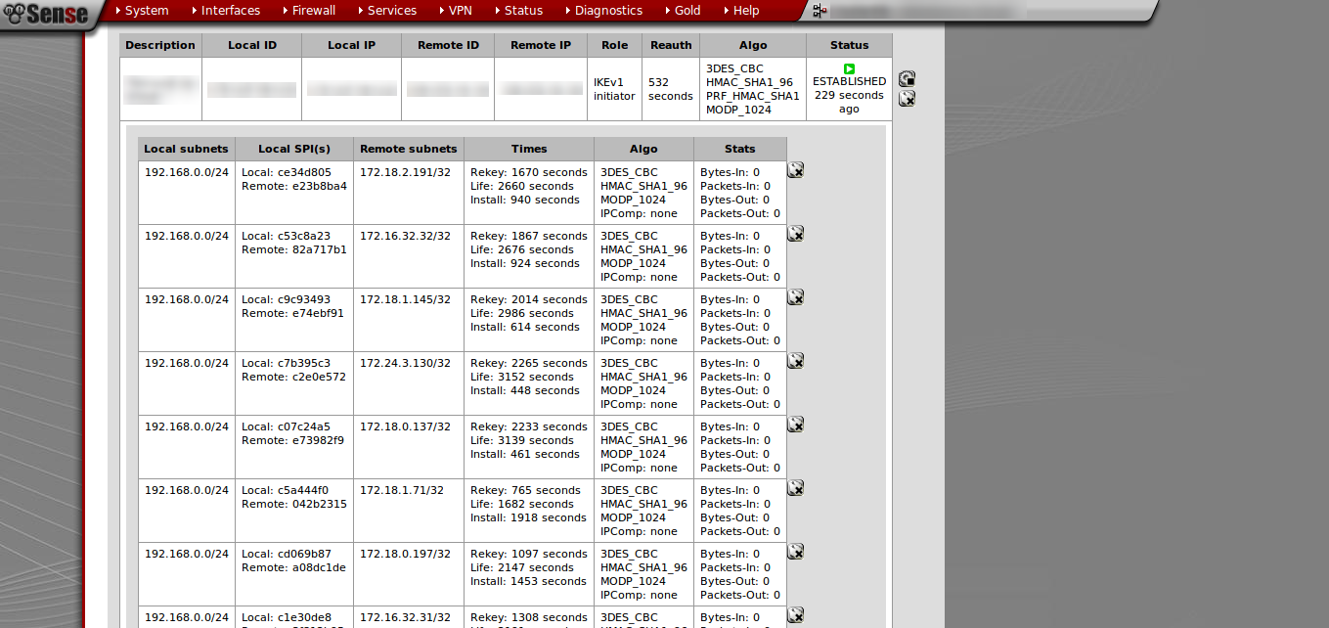Select the Rekey 2014 seconds times cell
The height and width of the screenshot is (628, 1329).
pyautogui.click(x=529, y=320)
